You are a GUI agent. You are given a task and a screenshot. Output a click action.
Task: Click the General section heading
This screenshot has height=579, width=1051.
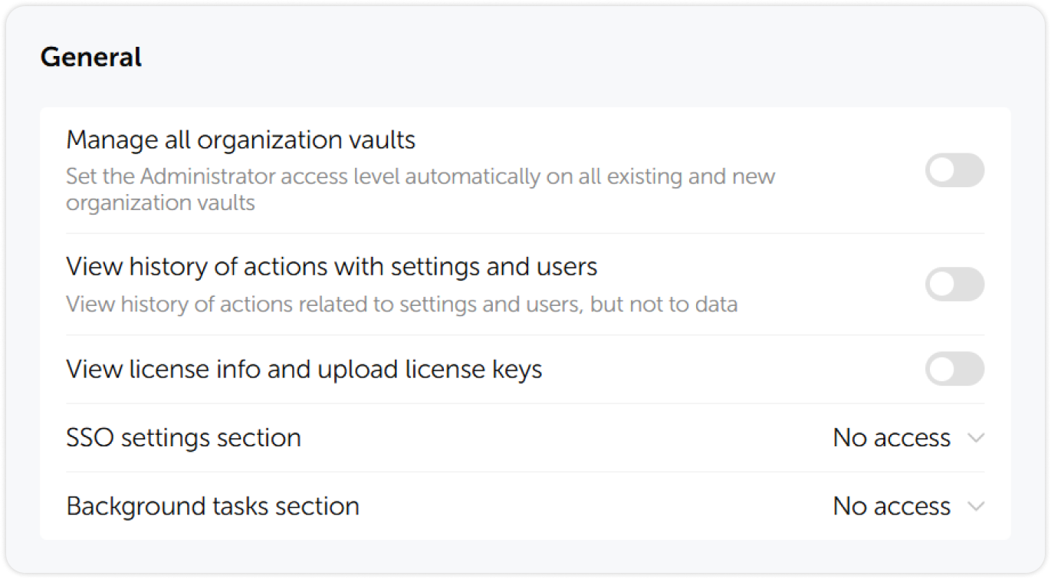tap(91, 56)
